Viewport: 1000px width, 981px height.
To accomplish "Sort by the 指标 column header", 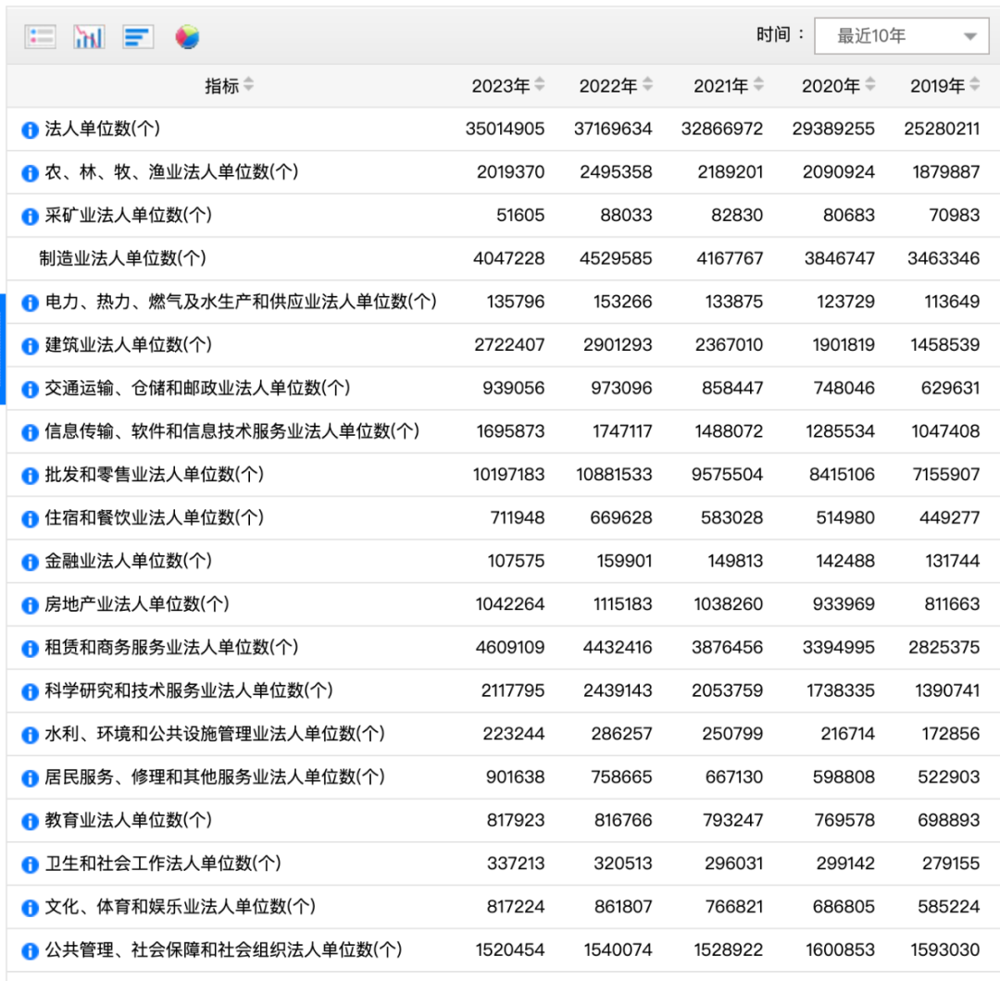I will [x=229, y=85].
